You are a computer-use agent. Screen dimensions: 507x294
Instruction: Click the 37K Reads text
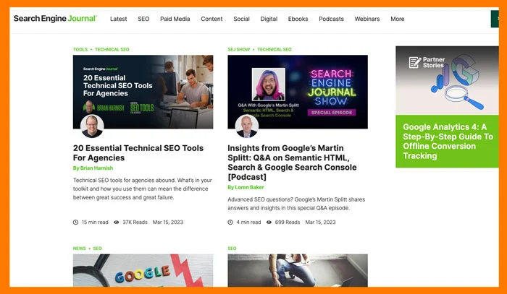point(135,222)
